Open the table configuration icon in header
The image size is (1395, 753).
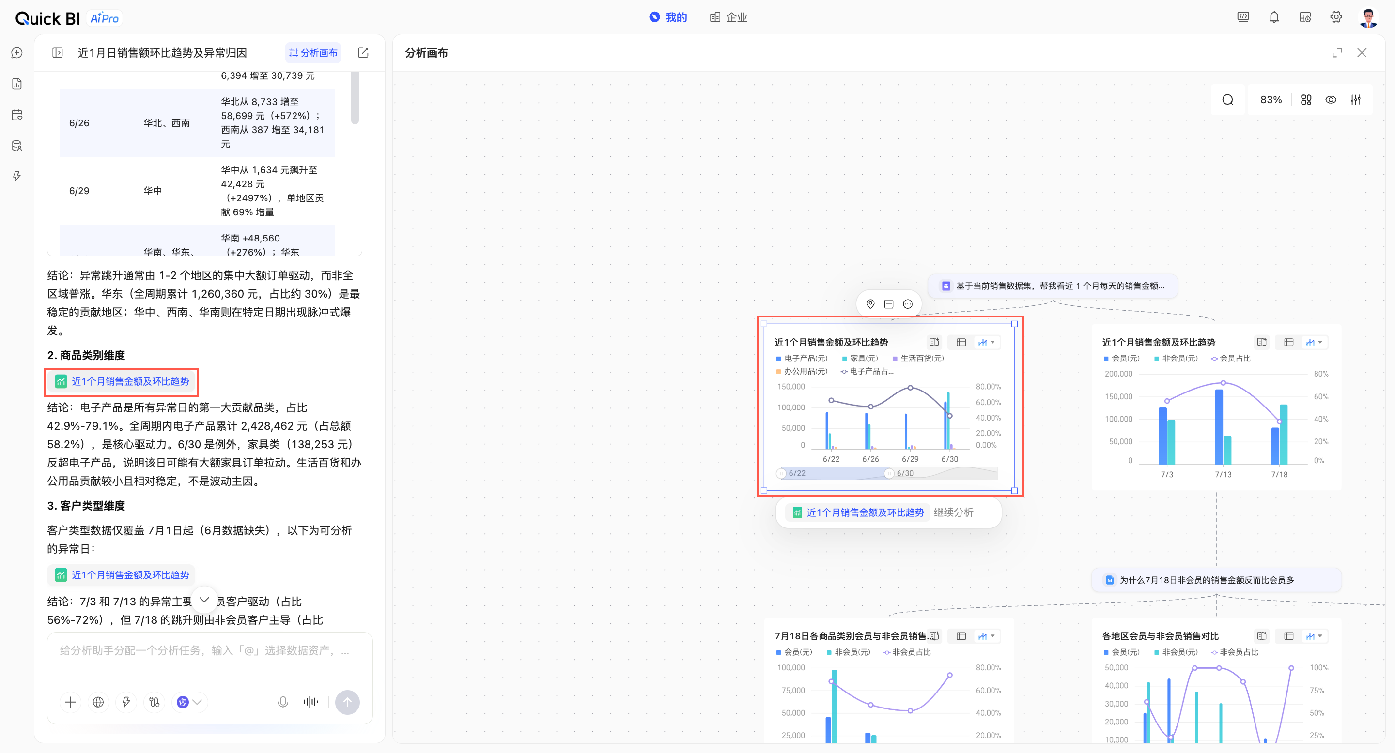1305,17
